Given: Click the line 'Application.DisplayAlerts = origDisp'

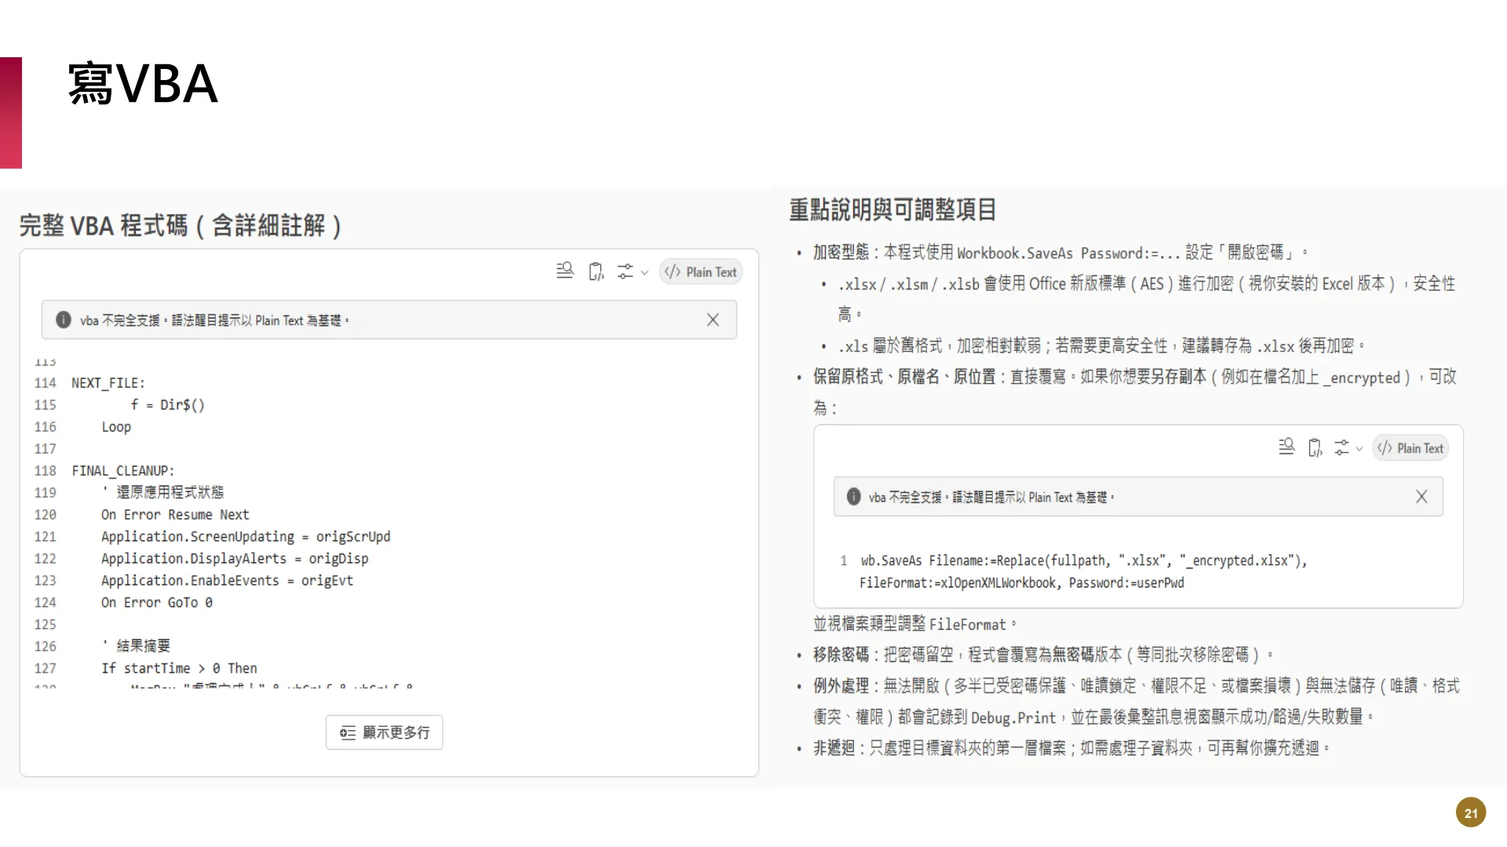Looking at the screenshot, I should (235, 558).
